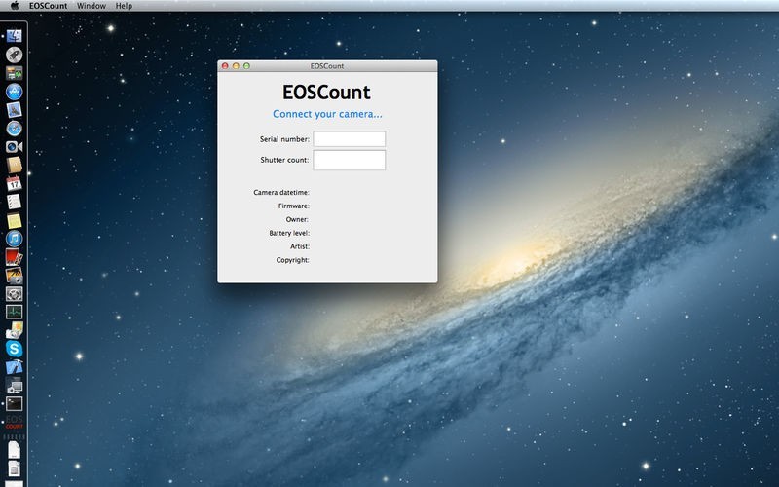The width and height of the screenshot is (779, 487).
Task: Open Terminal from the dock
Action: point(14,403)
